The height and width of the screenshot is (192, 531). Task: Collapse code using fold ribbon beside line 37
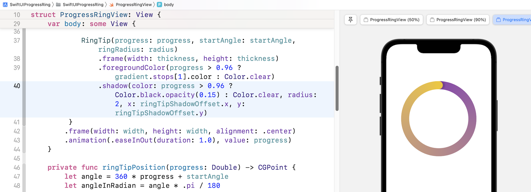[24, 41]
